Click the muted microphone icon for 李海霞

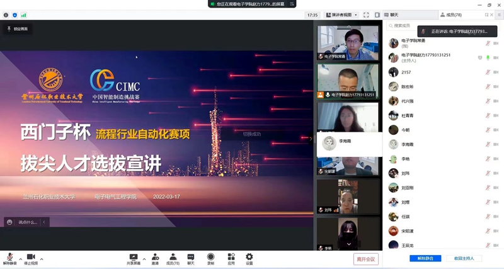(488, 144)
